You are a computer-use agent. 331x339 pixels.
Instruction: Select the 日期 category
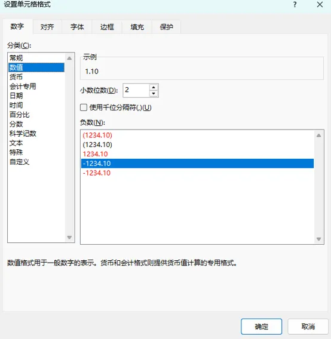(36, 95)
